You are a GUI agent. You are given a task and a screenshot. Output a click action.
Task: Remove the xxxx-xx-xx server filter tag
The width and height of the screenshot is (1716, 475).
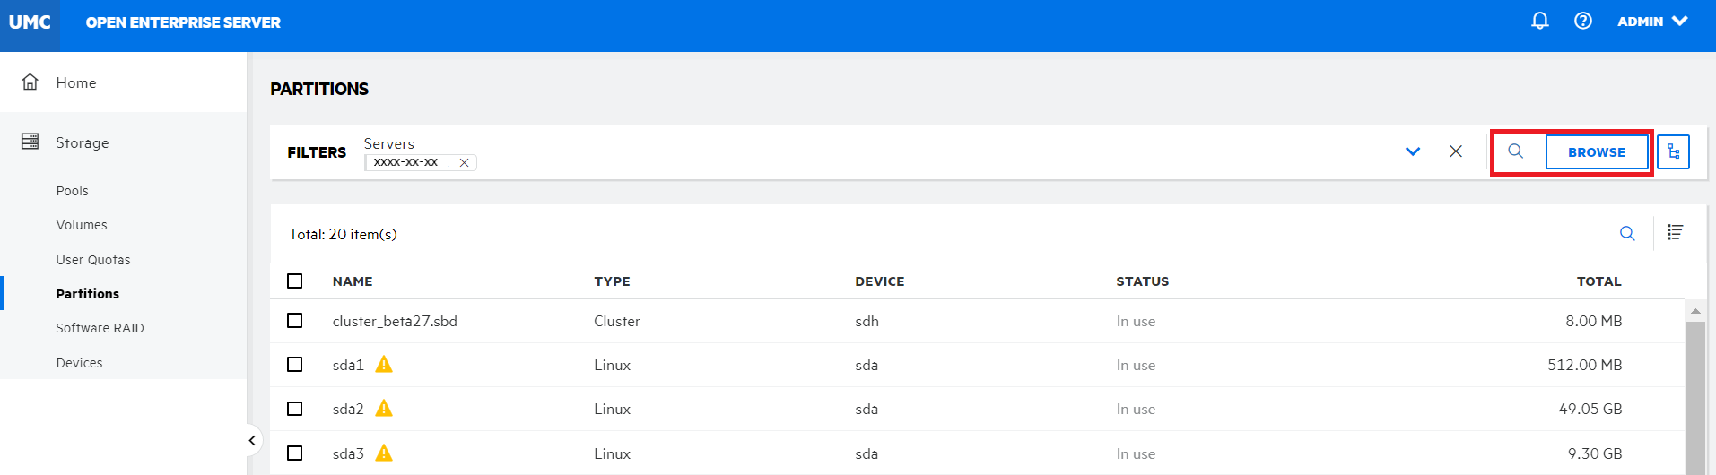[464, 163]
